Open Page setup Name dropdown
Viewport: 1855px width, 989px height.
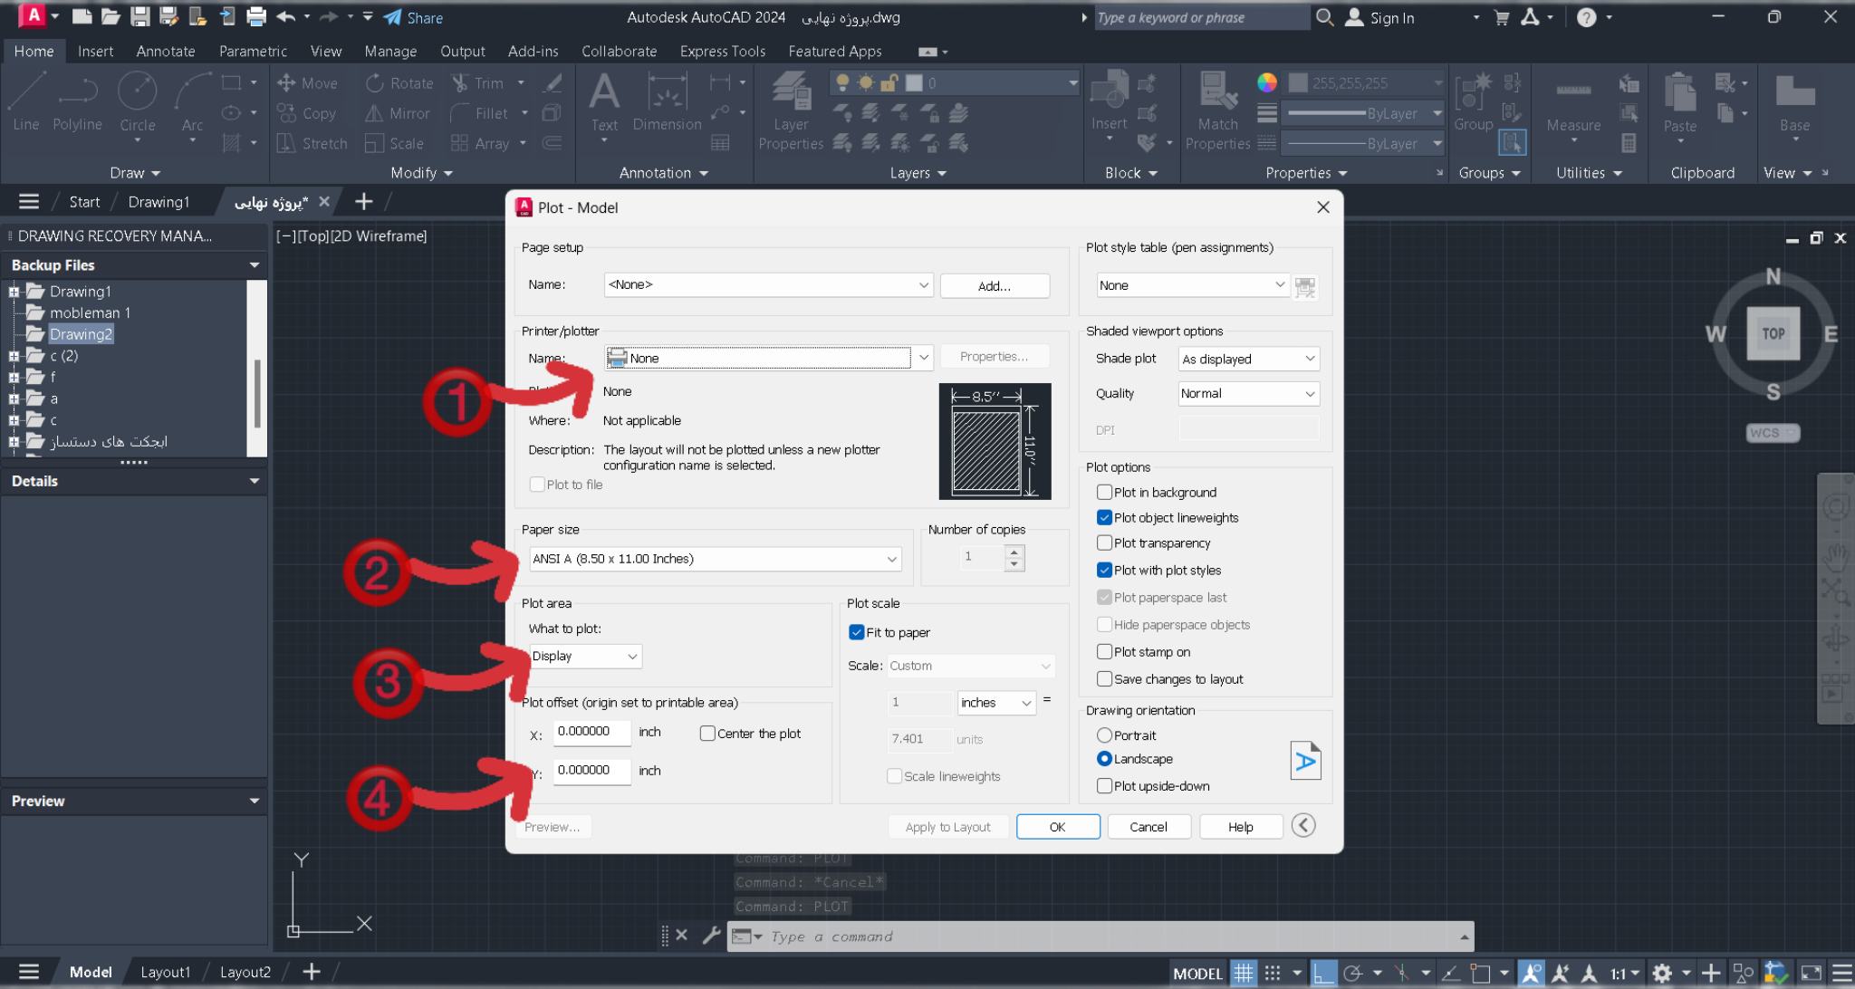click(768, 284)
